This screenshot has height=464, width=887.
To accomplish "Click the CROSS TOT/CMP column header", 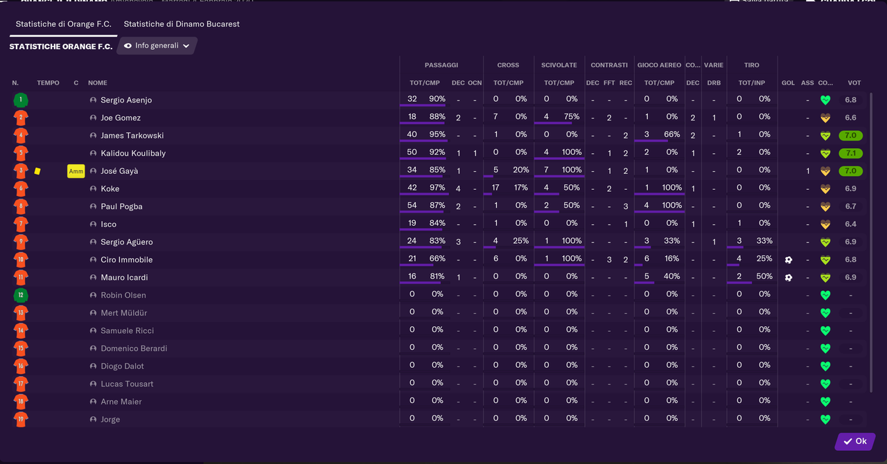I will (x=509, y=83).
